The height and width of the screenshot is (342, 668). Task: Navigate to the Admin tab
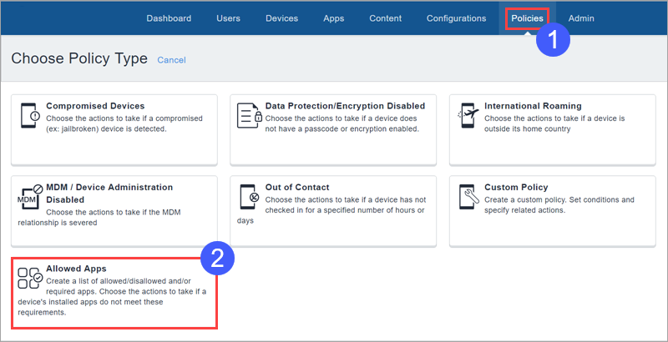pos(581,18)
